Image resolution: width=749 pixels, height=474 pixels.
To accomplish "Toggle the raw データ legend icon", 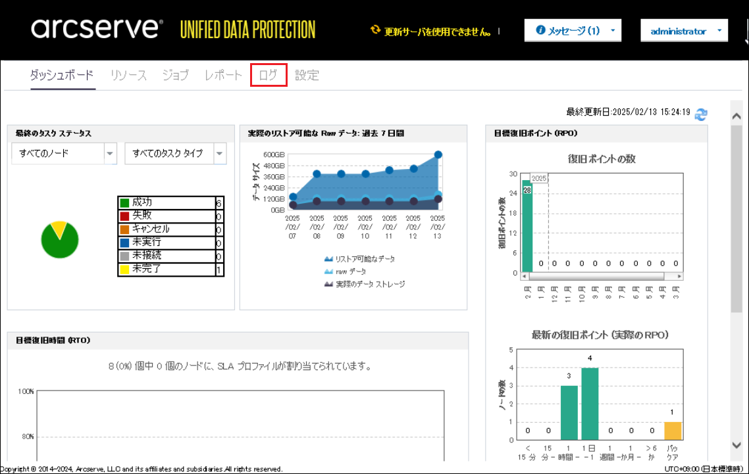I will tap(328, 272).
